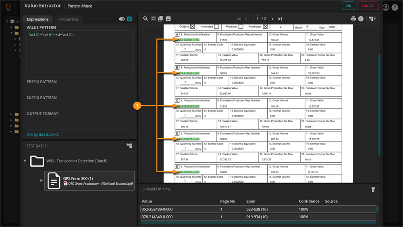This screenshot has height=227, width=403.
Task: Open document info icon
Action: pyautogui.click(x=361, y=19)
